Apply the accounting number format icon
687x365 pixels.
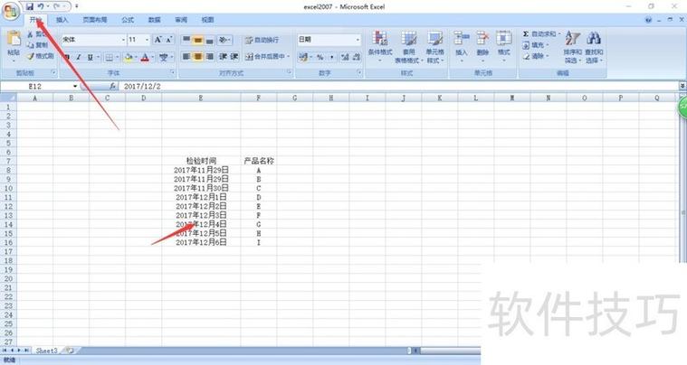coord(302,57)
